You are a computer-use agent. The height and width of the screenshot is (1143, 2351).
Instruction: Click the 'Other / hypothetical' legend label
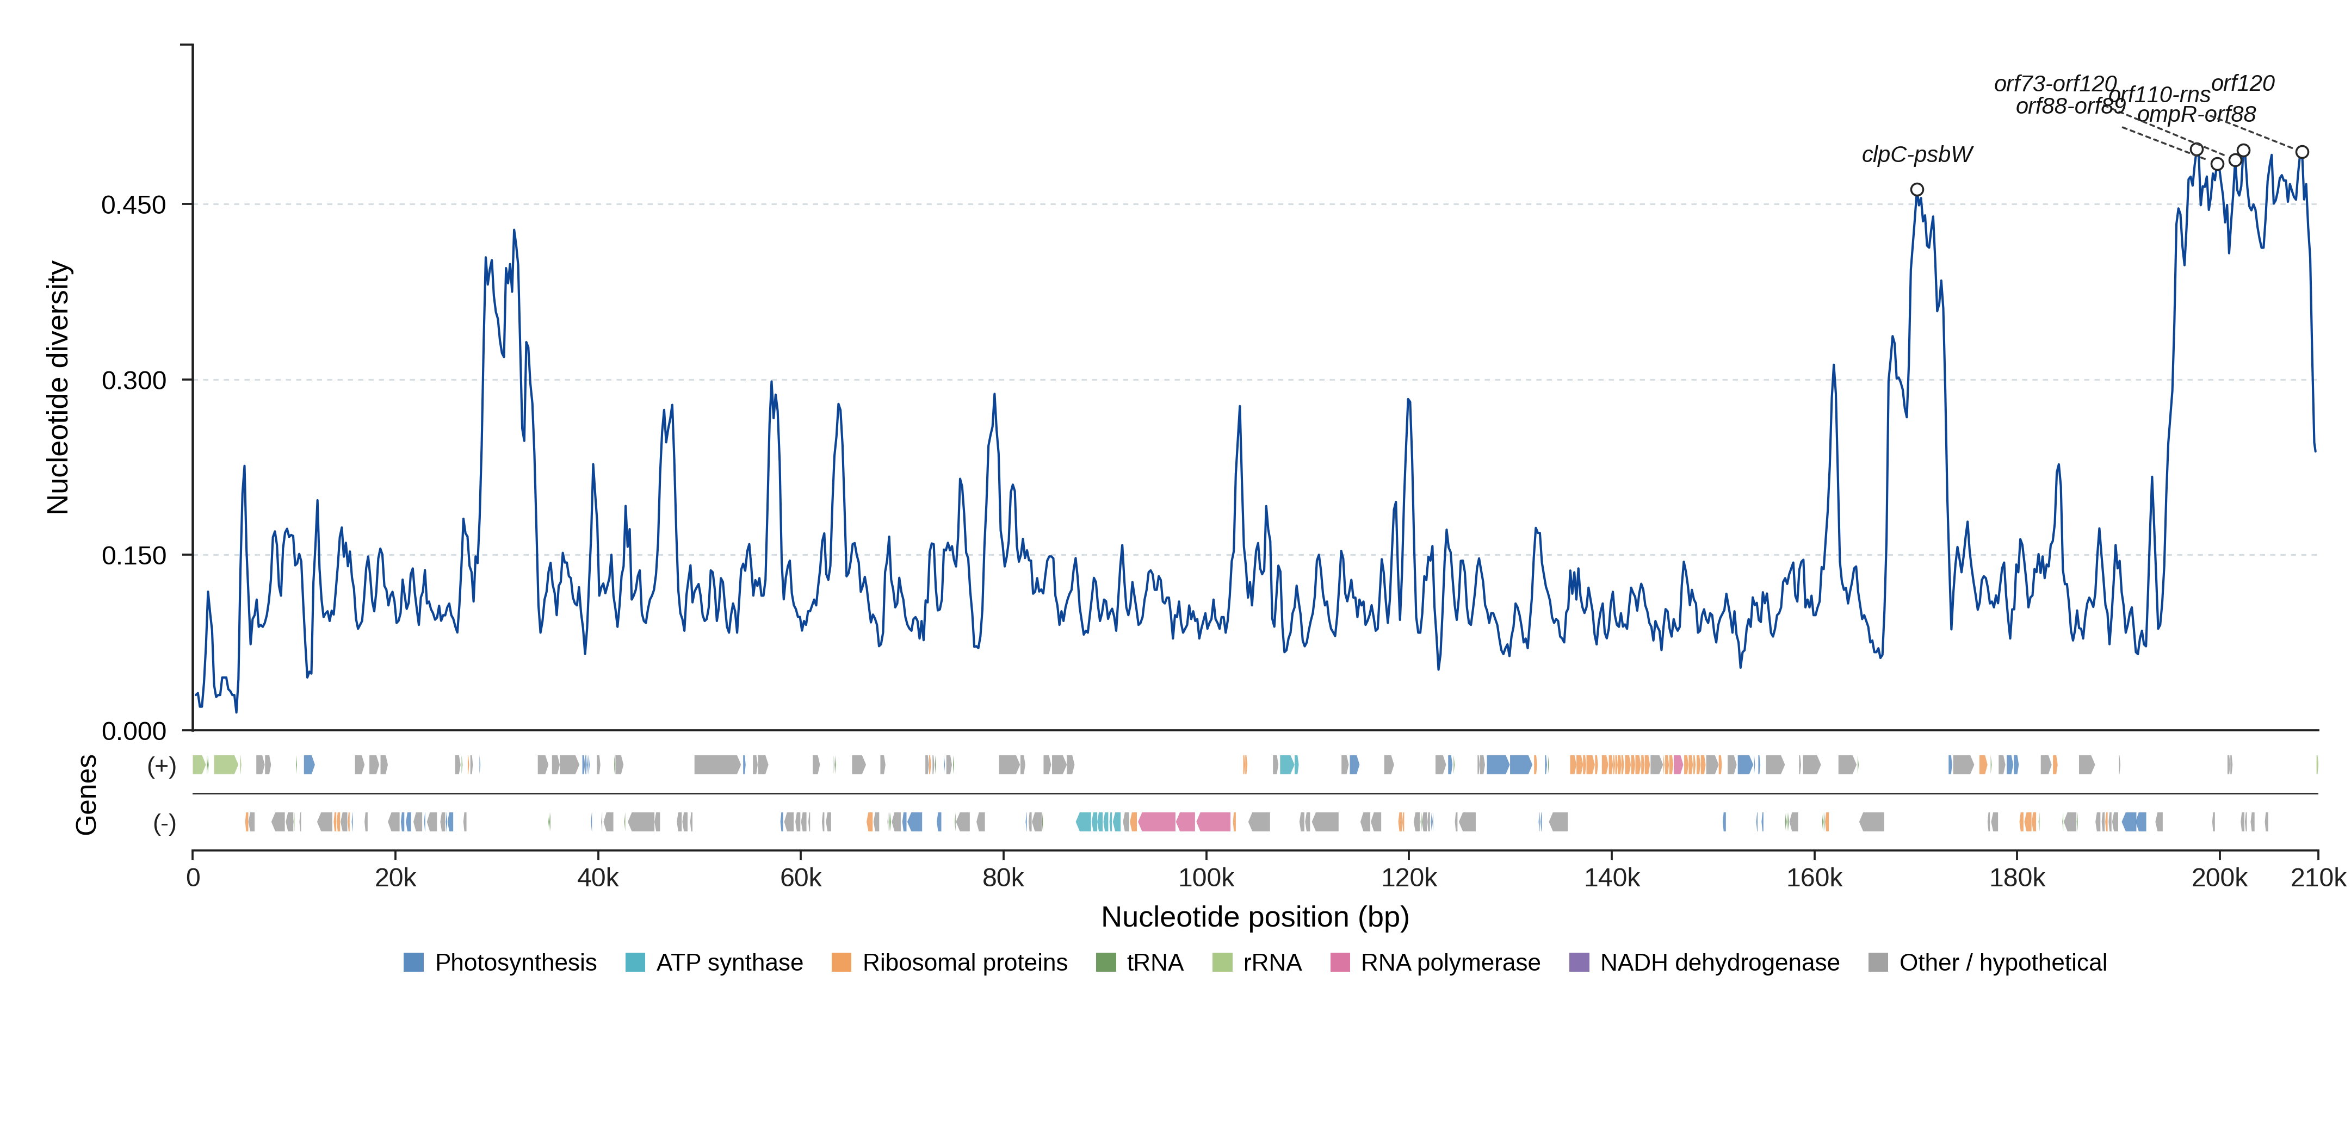click(x=2003, y=962)
